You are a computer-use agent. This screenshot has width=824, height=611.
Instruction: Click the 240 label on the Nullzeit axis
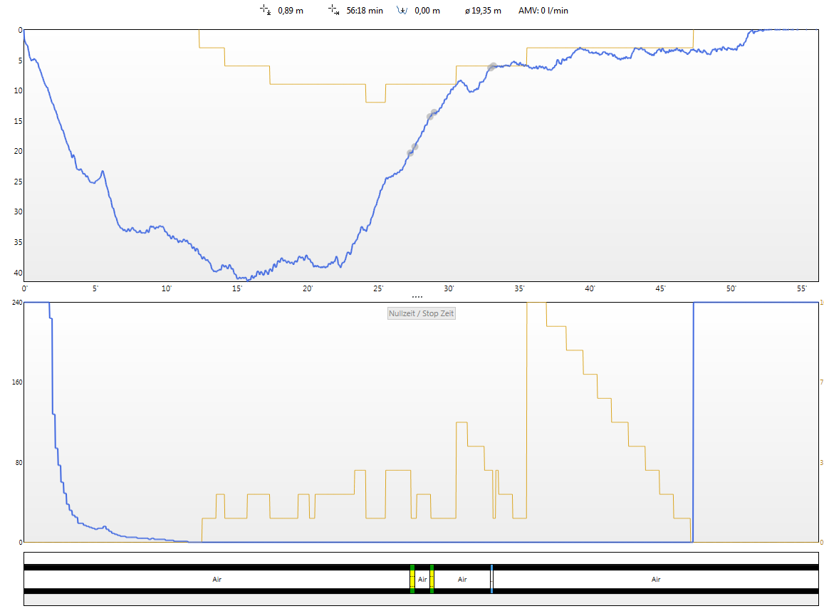pyautogui.click(x=16, y=303)
